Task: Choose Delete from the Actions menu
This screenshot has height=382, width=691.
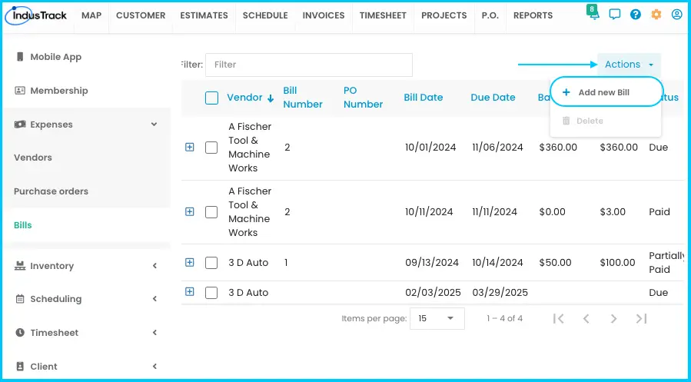Action: tap(606, 121)
